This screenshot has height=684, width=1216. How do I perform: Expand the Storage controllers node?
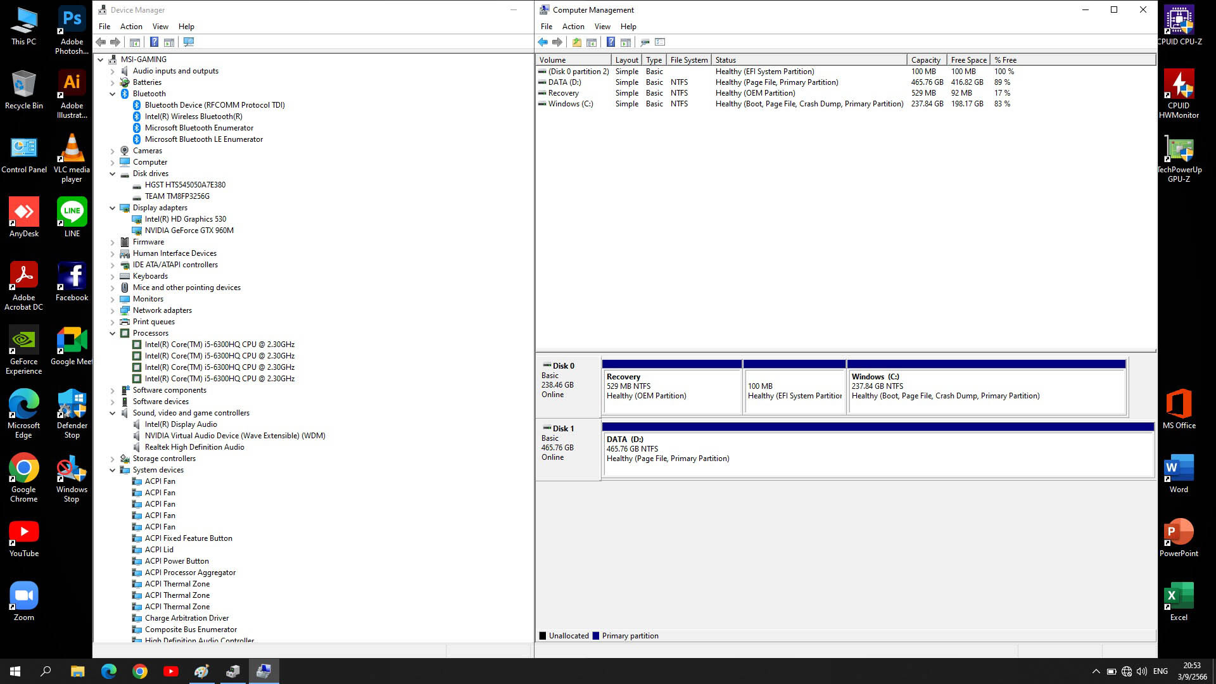point(113,459)
